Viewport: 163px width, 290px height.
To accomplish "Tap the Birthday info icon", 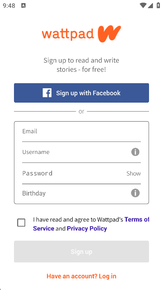I will coord(135,193).
